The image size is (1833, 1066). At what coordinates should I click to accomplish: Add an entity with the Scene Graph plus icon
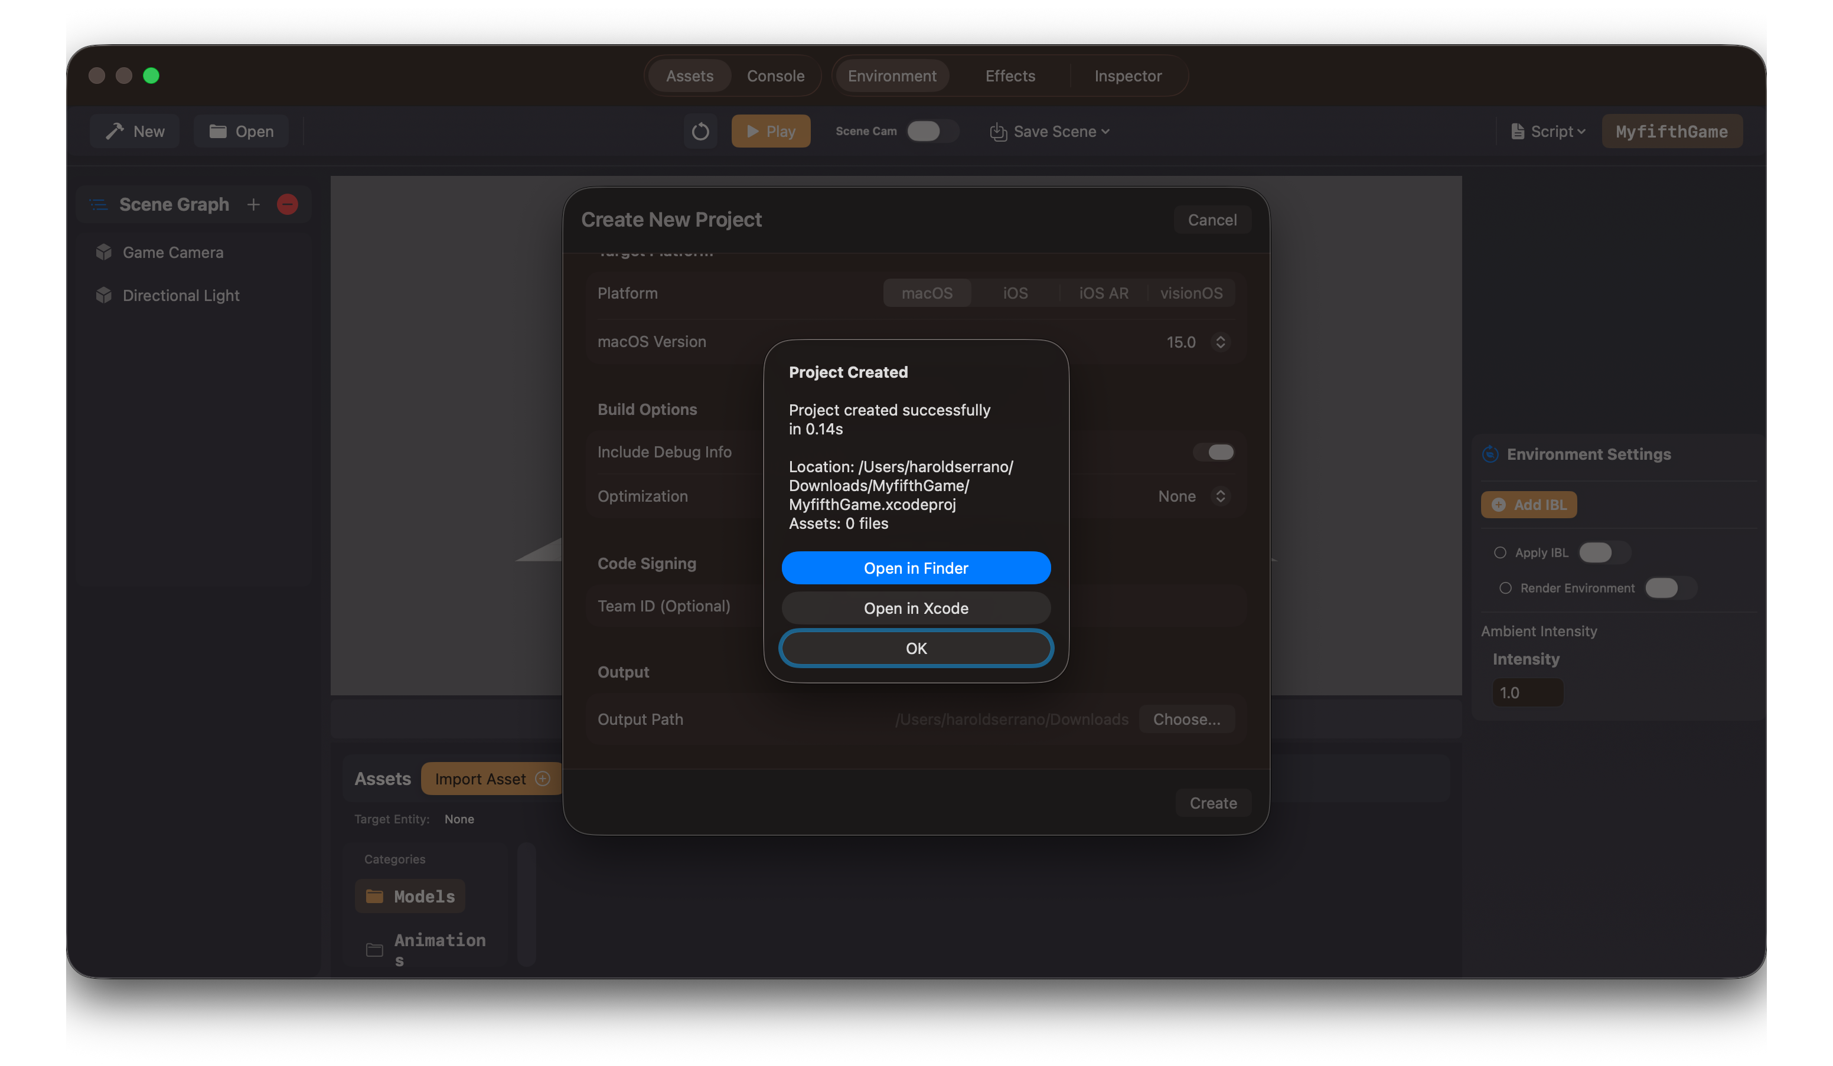253,204
